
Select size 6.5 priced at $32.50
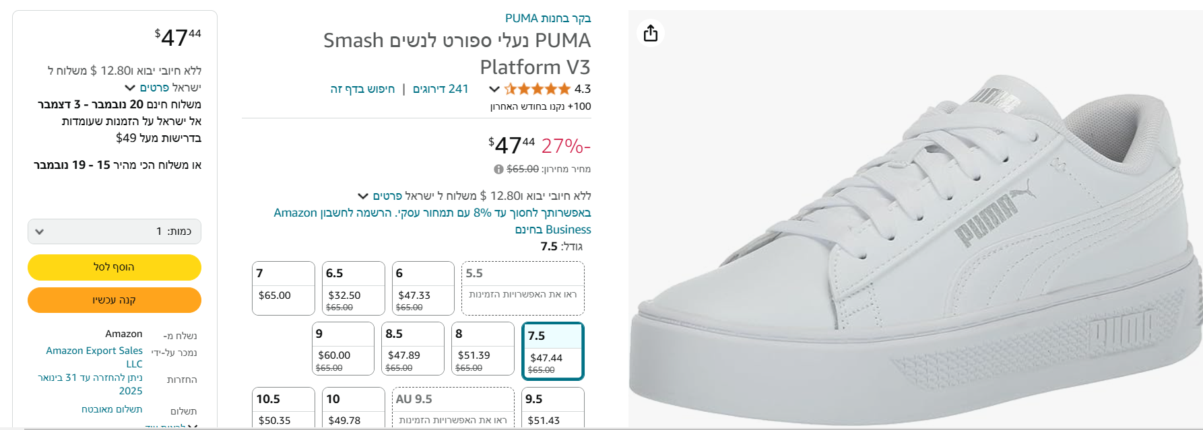(x=353, y=288)
